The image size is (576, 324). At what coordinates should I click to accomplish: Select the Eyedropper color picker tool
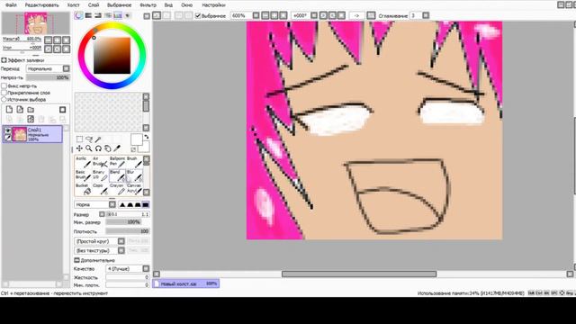tap(117, 148)
